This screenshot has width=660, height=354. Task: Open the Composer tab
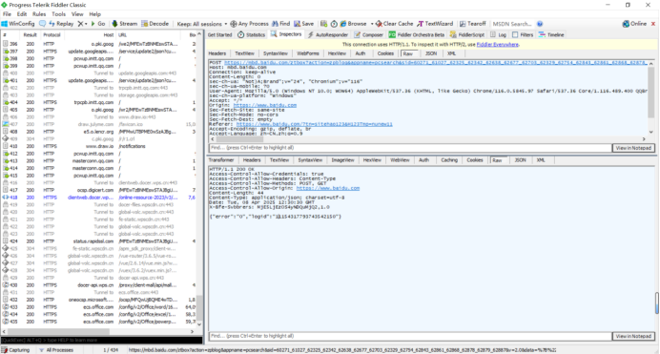(x=369, y=35)
